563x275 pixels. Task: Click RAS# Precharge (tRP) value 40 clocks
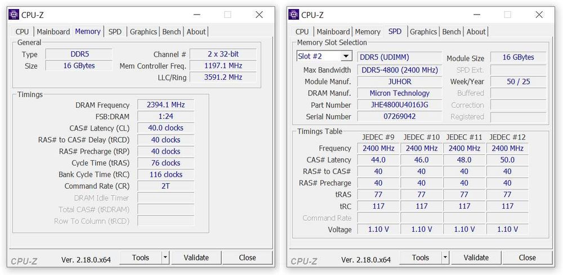coord(166,151)
